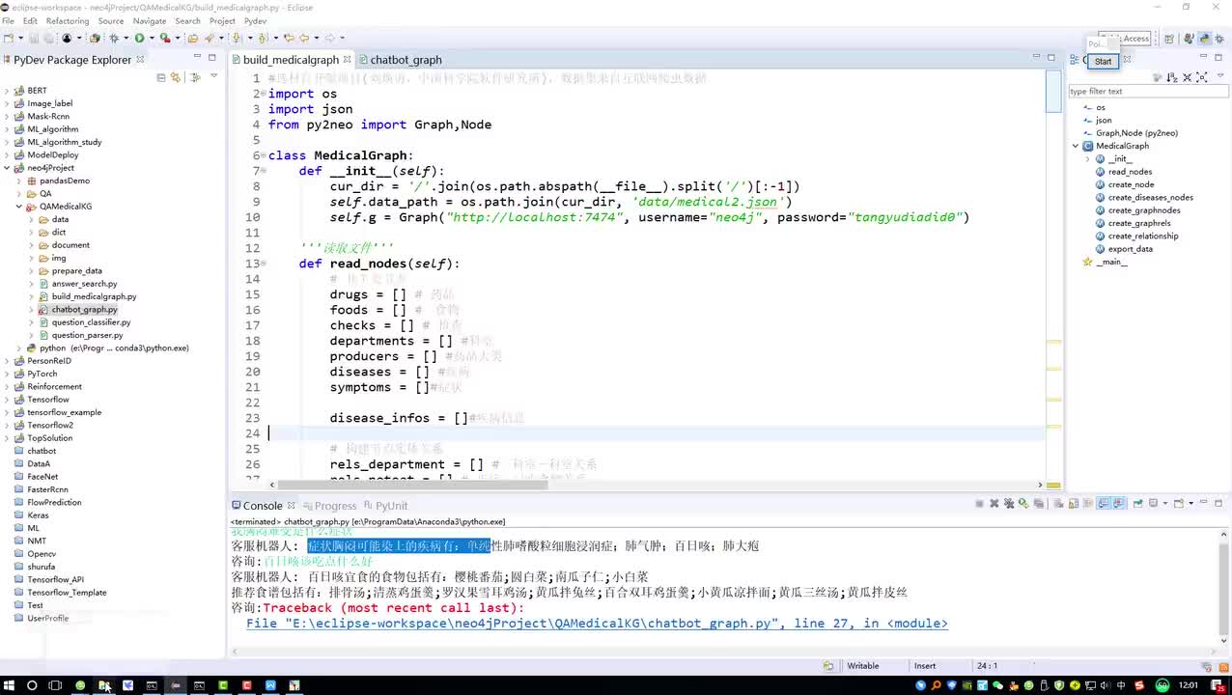The image size is (1232, 695).
Task: Click Sort alphabetically icon in Outline panel
Action: pyautogui.click(x=1172, y=77)
